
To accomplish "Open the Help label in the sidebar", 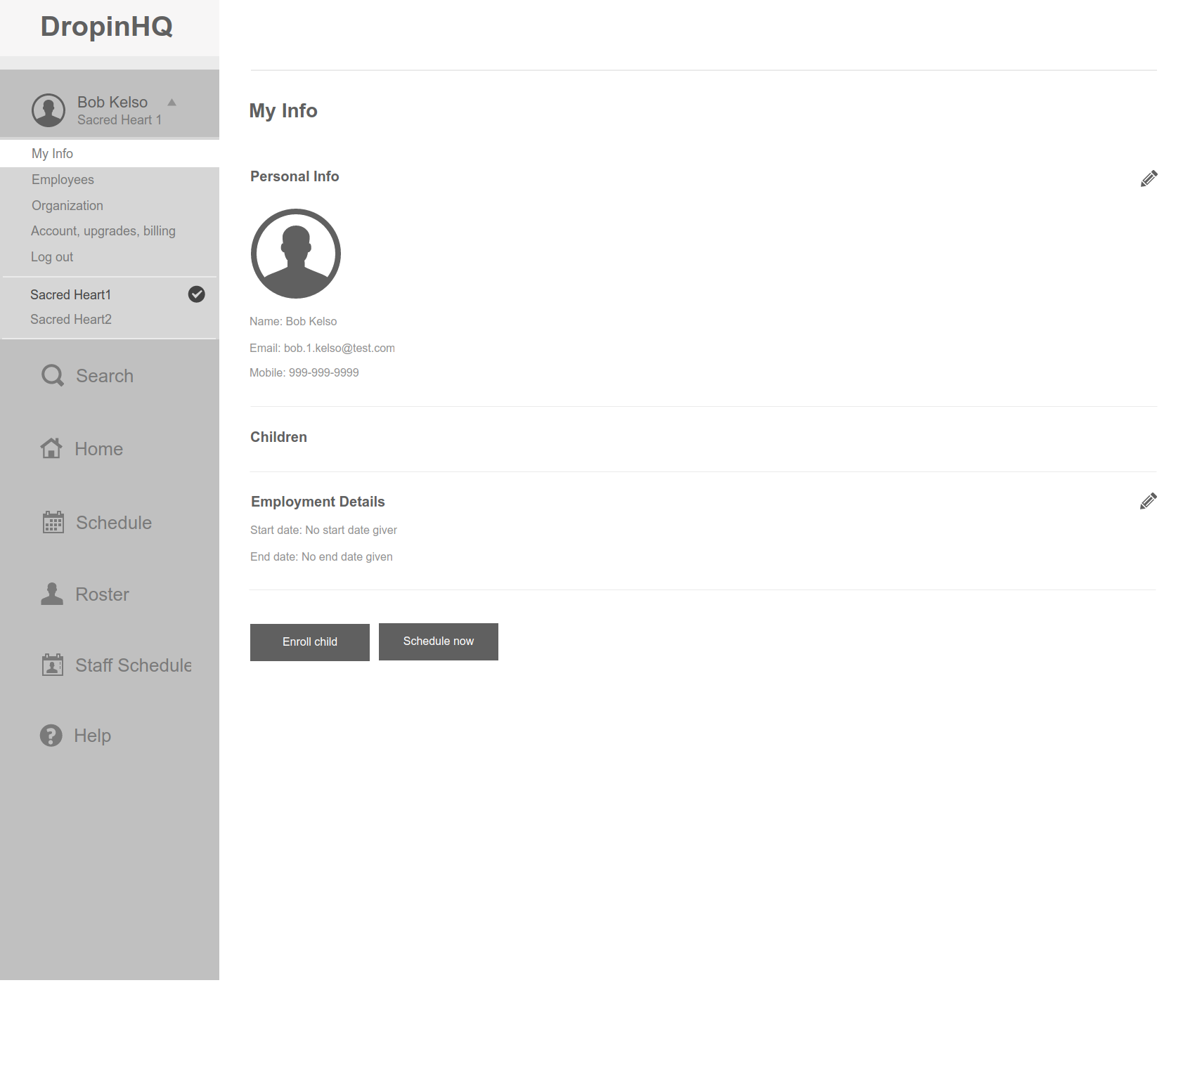I will pos(93,736).
